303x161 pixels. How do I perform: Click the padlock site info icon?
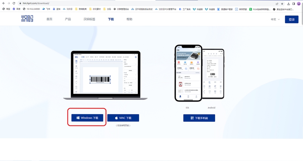point(20,3)
